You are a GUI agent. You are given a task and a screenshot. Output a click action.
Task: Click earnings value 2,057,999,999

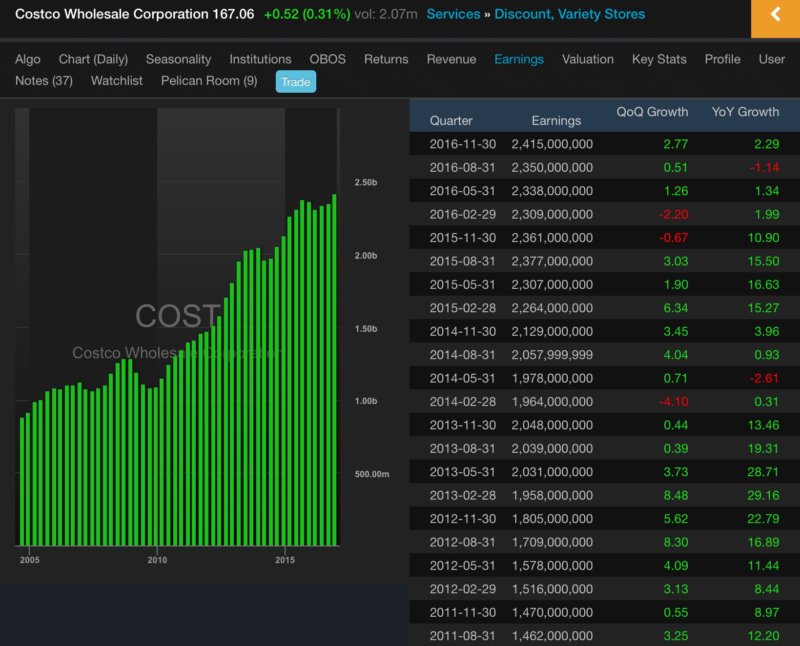click(x=552, y=355)
